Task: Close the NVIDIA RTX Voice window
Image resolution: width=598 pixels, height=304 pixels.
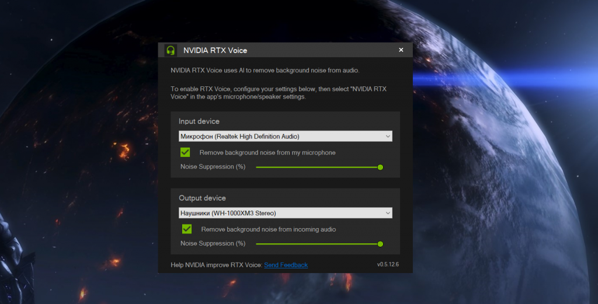Action: point(401,50)
